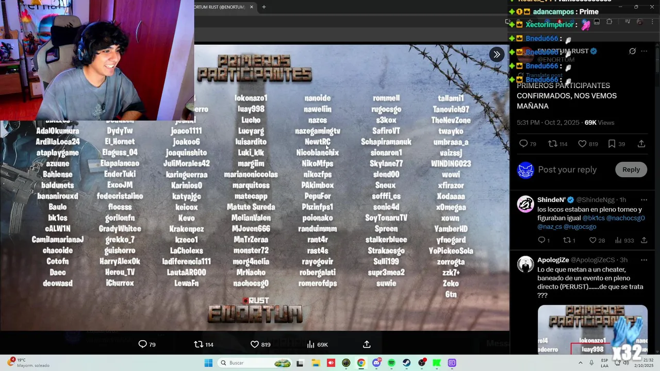Click repost icon (114) below the image
This screenshot has height=371, width=660.
point(199,344)
